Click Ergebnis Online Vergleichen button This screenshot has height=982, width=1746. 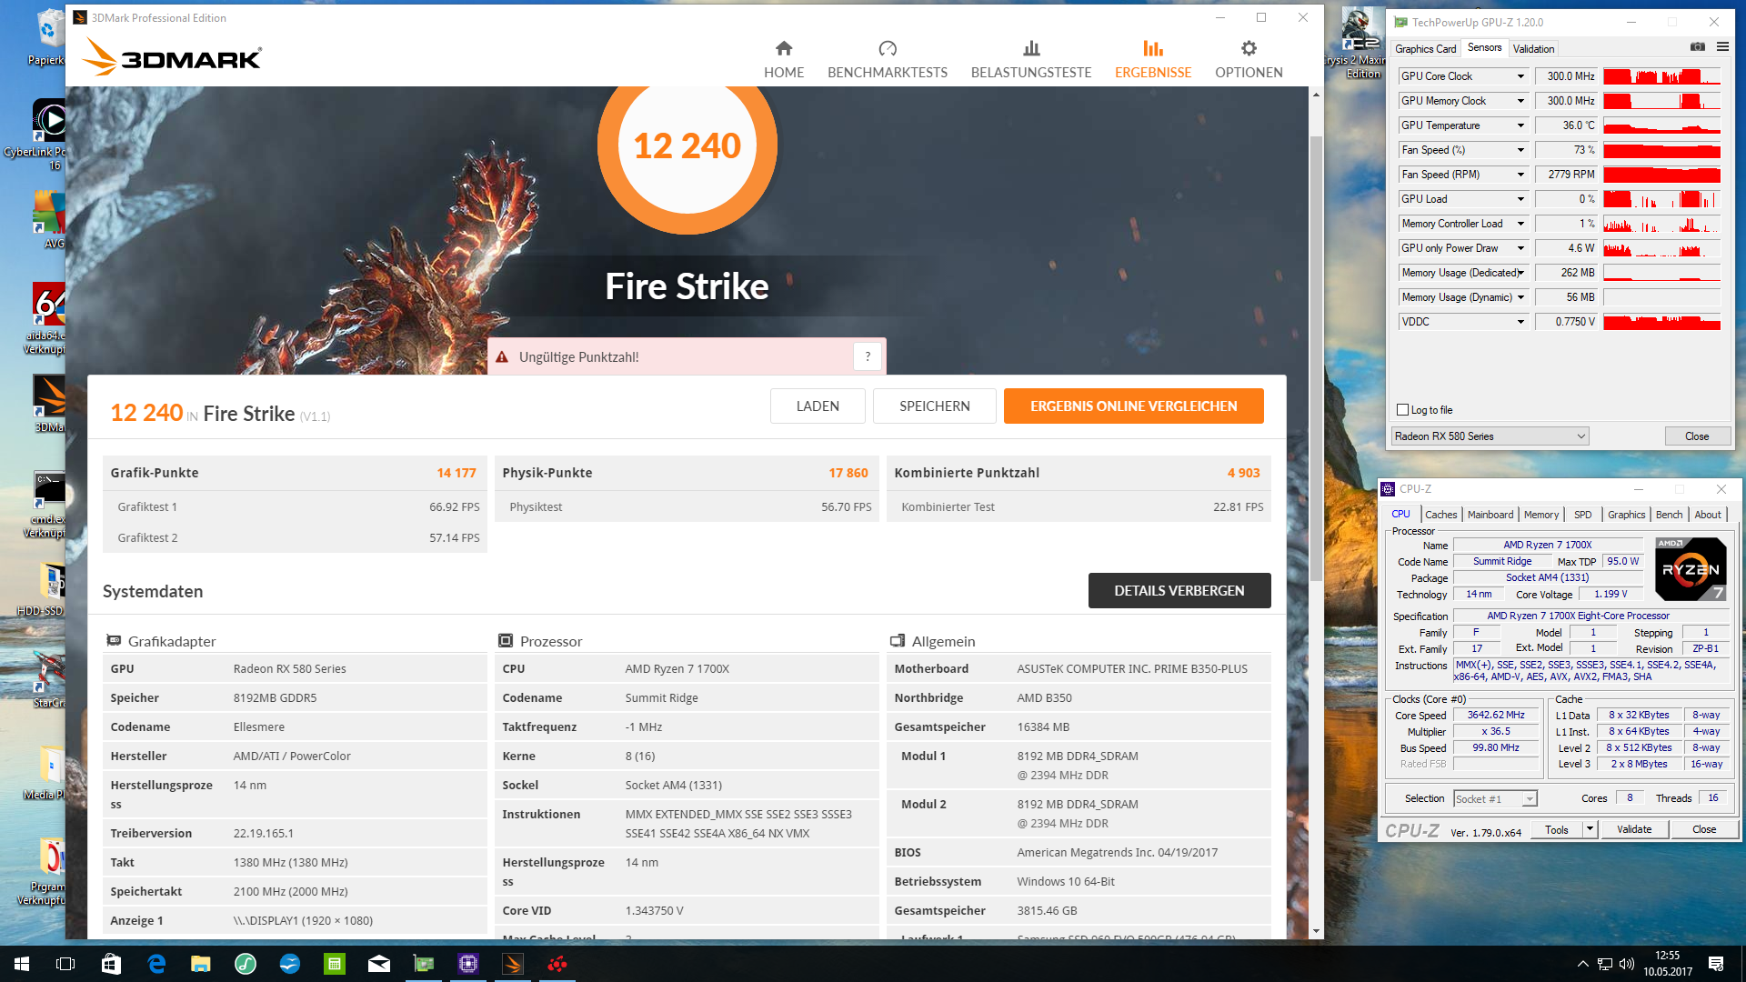pyautogui.click(x=1133, y=406)
